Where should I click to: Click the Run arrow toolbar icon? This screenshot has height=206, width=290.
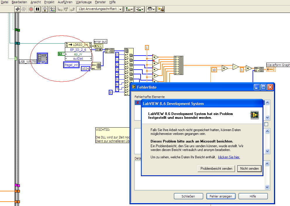click(x=18, y=9)
